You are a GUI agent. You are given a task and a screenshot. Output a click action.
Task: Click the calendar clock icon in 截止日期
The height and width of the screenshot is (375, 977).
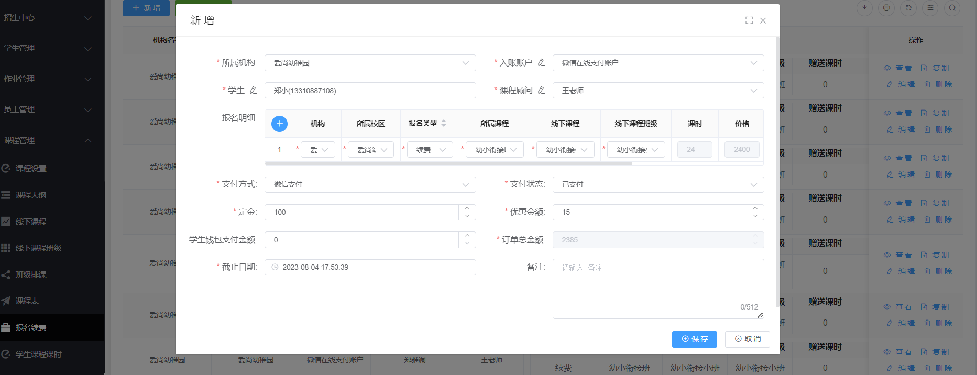[x=275, y=267]
